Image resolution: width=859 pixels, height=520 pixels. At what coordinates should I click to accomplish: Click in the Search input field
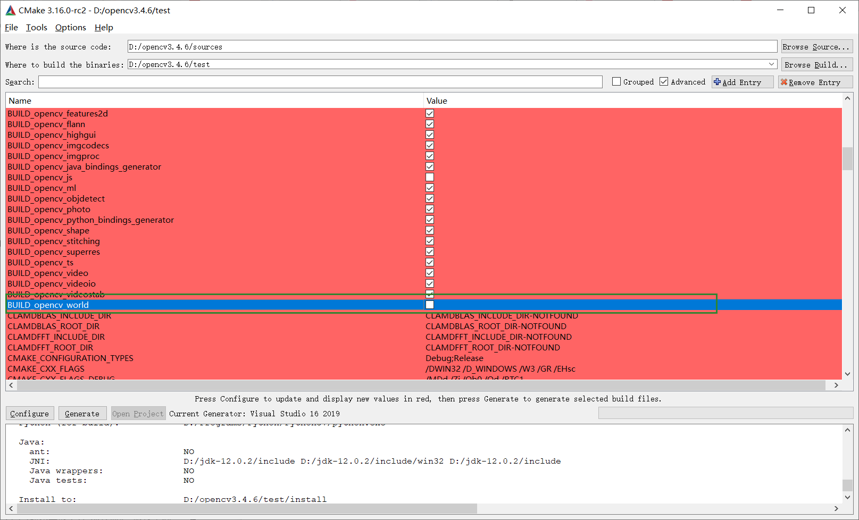(320, 82)
